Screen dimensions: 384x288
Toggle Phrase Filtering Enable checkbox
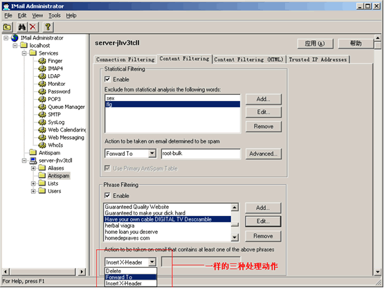(107, 196)
